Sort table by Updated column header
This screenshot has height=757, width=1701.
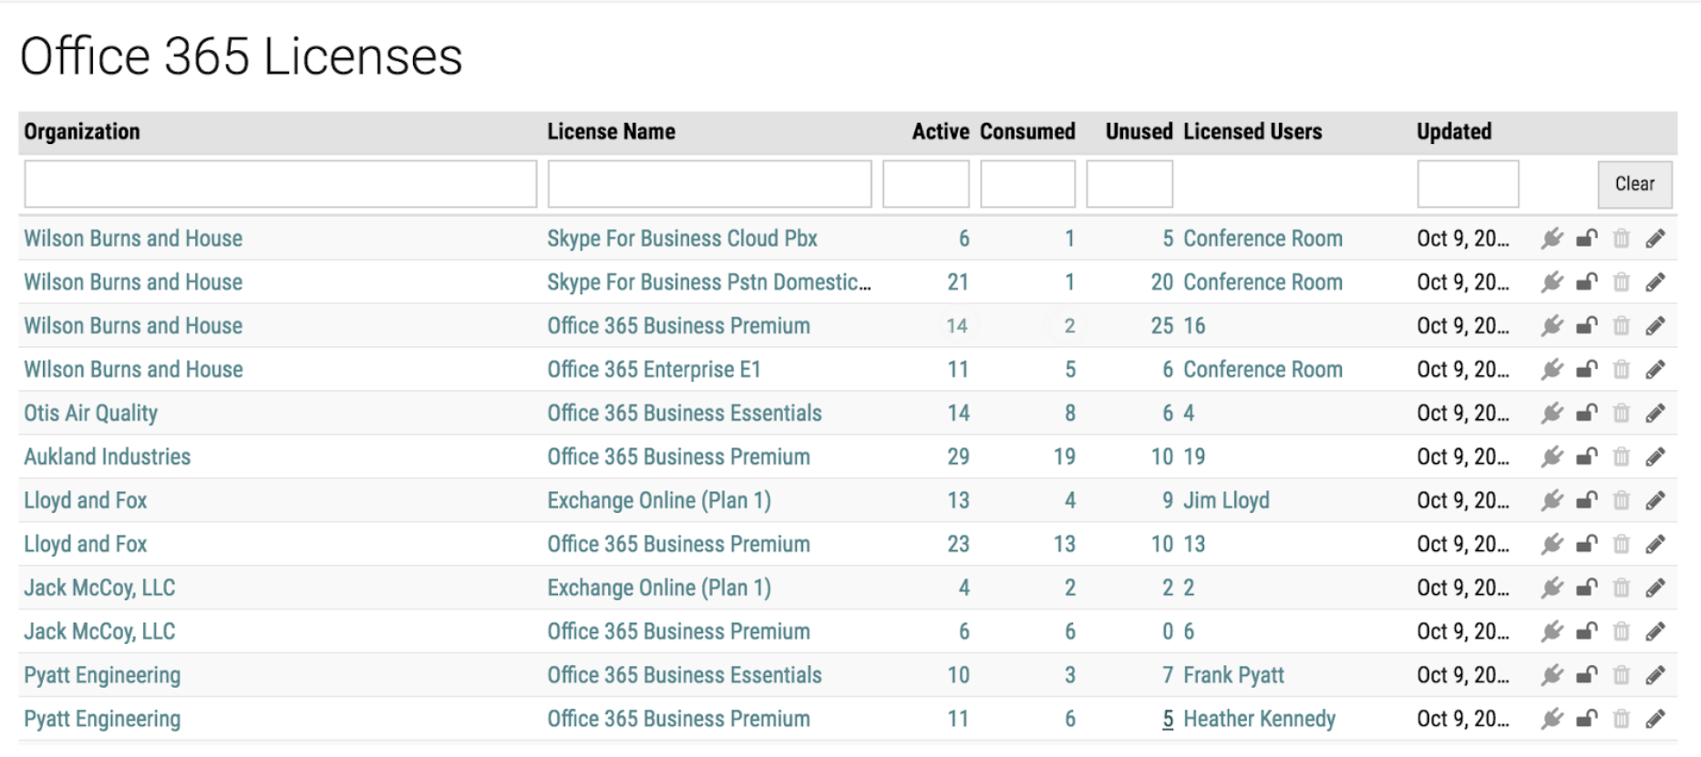(x=1453, y=132)
